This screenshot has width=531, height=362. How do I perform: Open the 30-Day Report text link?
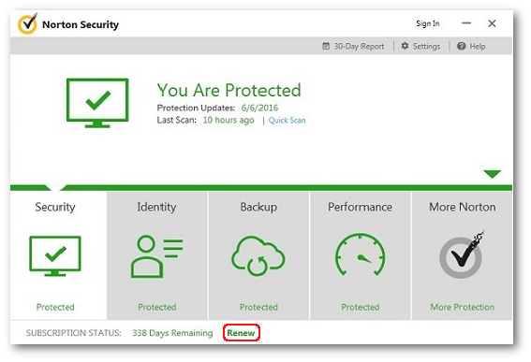[359, 47]
